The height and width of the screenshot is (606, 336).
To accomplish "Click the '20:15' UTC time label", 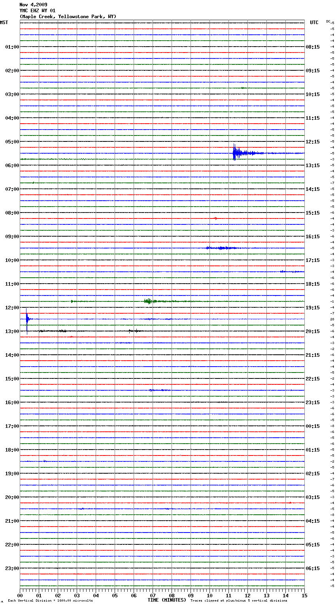I will [313, 331].
